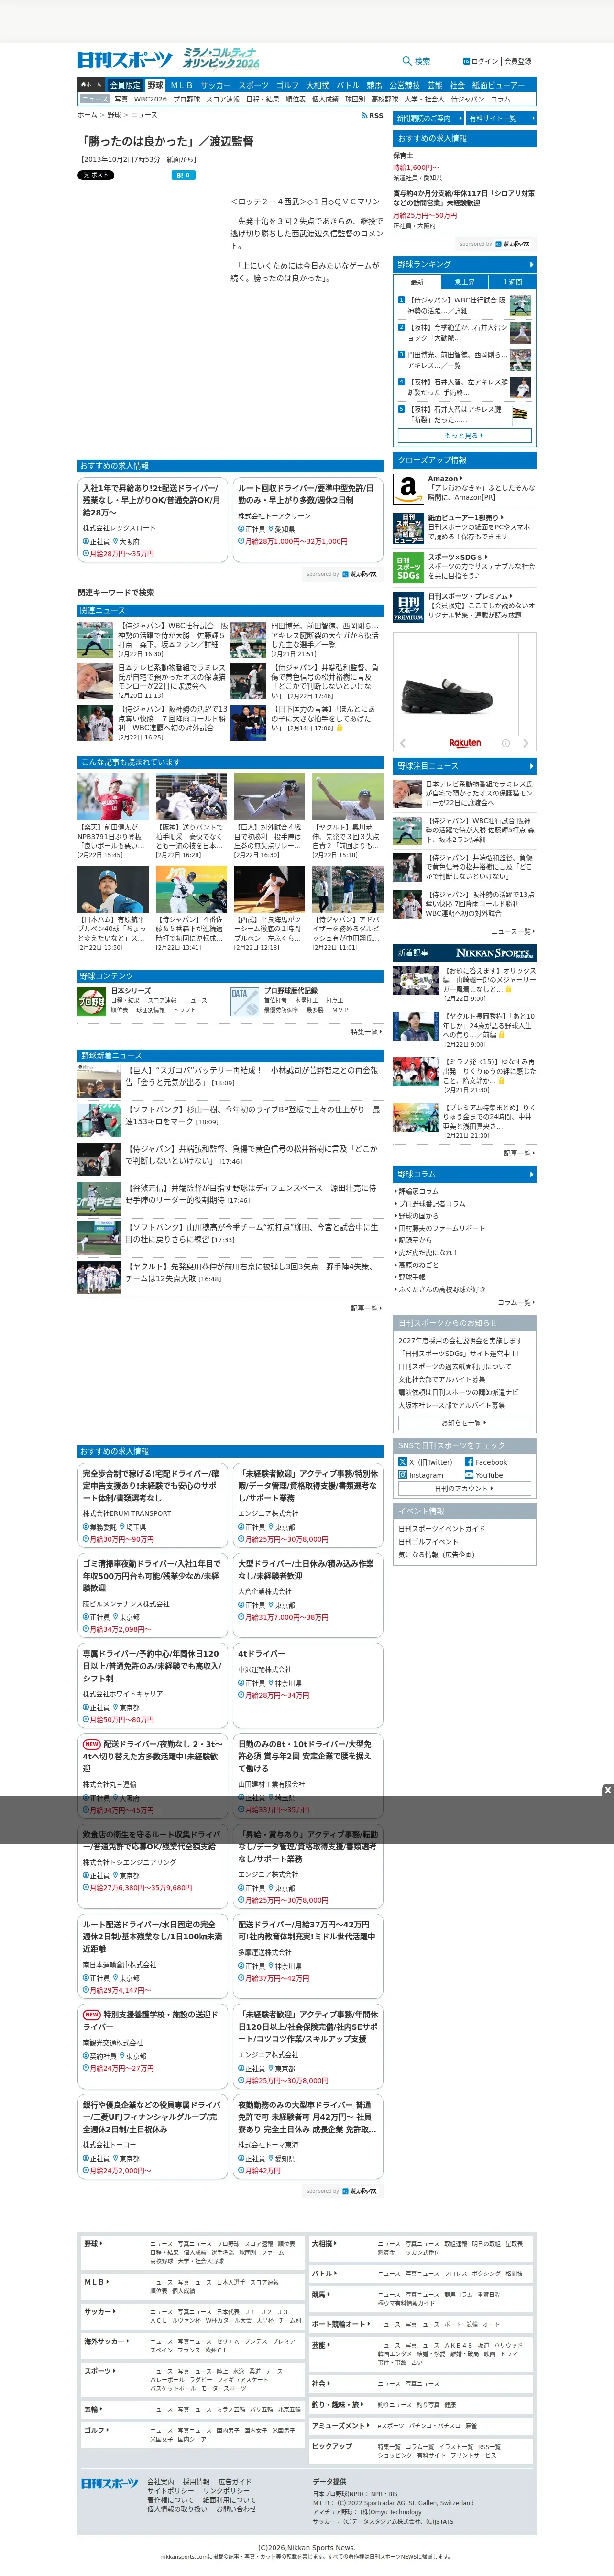Open the Instagram social link
The height and width of the screenshot is (2576, 614).
click(420, 1475)
